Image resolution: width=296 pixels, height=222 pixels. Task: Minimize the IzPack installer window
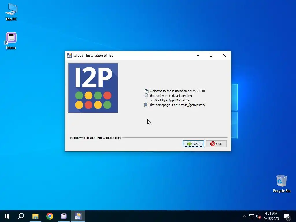click(x=198, y=55)
